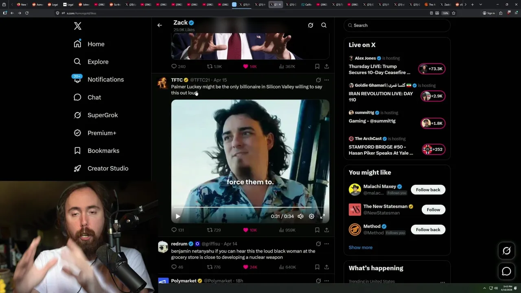Image resolution: width=521 pixels, height=293 pixels.
Task: Follow back Method
Action: point(428,230)
